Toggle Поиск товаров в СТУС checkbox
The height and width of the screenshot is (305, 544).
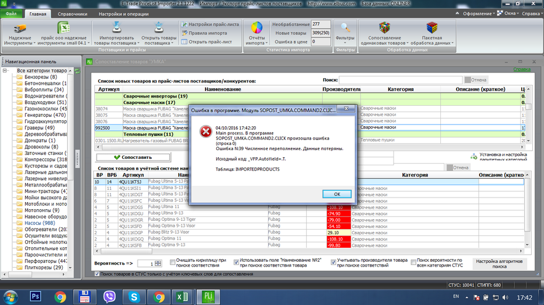(97, 274)
